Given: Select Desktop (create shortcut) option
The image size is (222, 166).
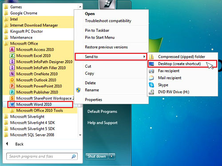Looking at the screenshot, I should 179,64.
